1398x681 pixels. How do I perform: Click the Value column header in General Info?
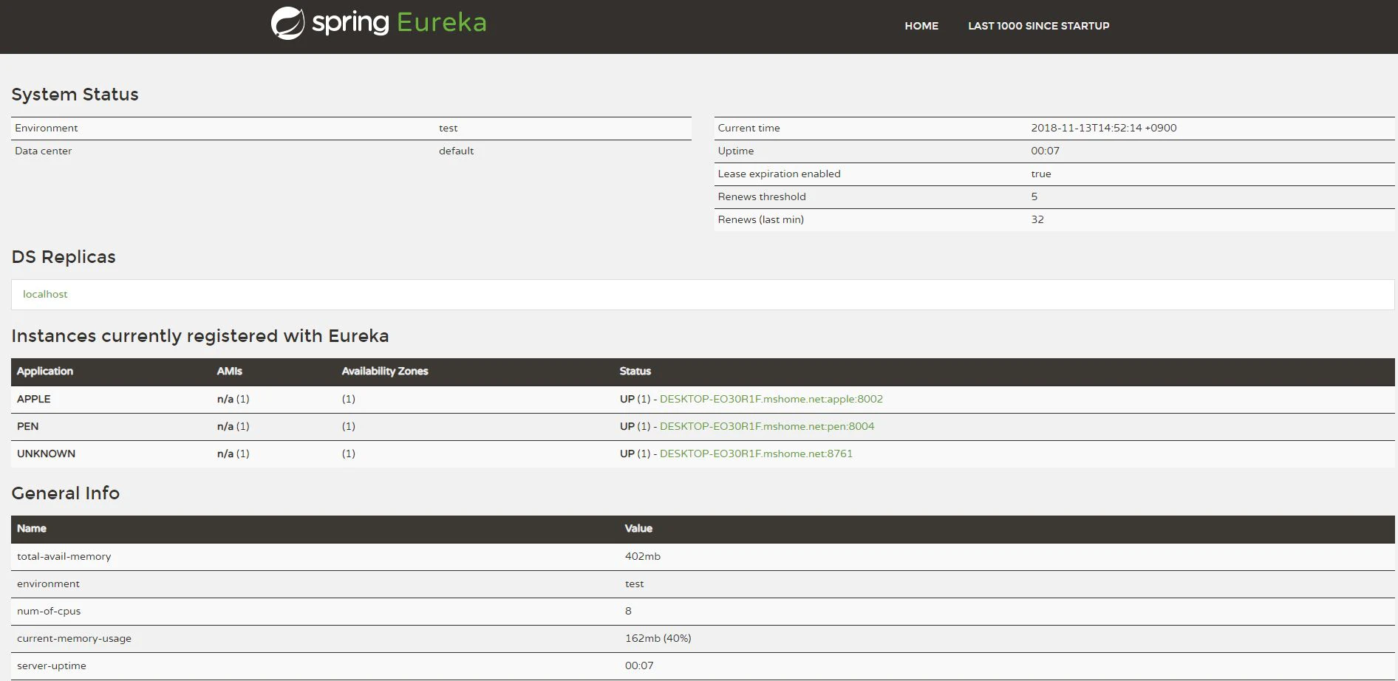coord(638,528)
